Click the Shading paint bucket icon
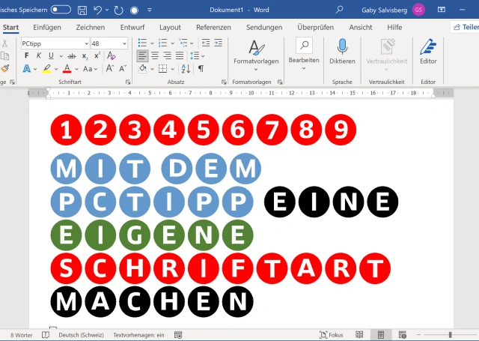 [143, 68]
